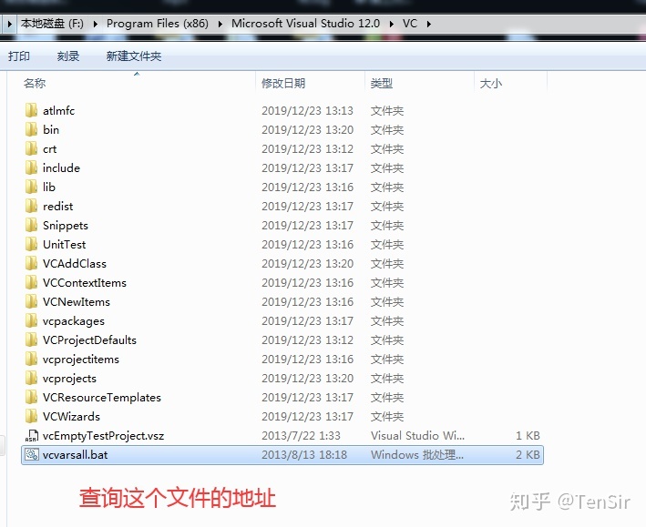The height and width of the screenshot is (527, 646).
Task: Expand the arrow after Microsoft Visual Studio 12.0
Action: (x=392, y=24)
